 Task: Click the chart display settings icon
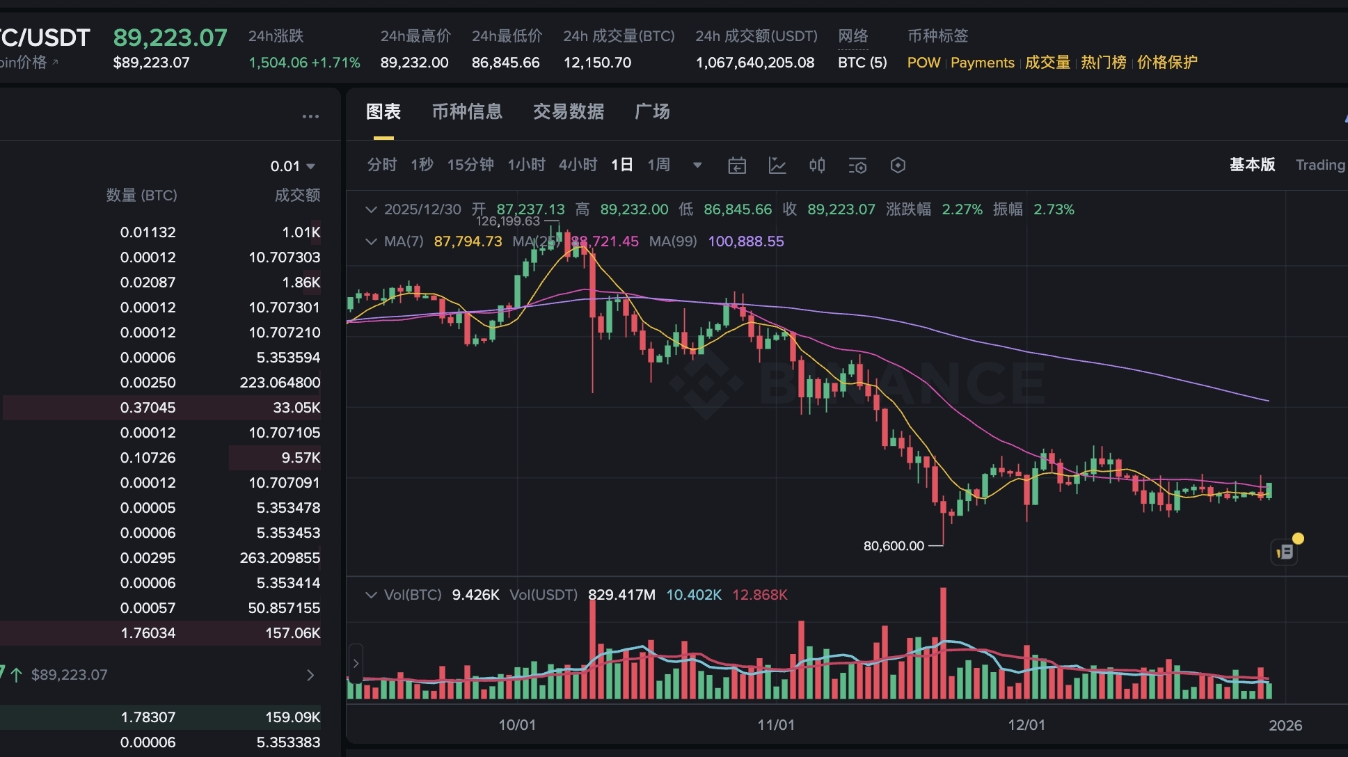[857, 166]
